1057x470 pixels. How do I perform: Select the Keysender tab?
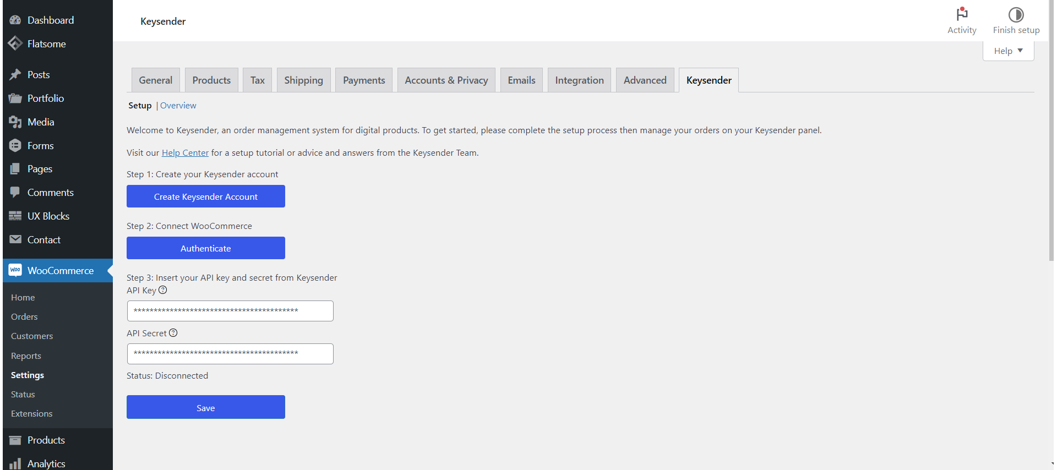tap(709, 80)
